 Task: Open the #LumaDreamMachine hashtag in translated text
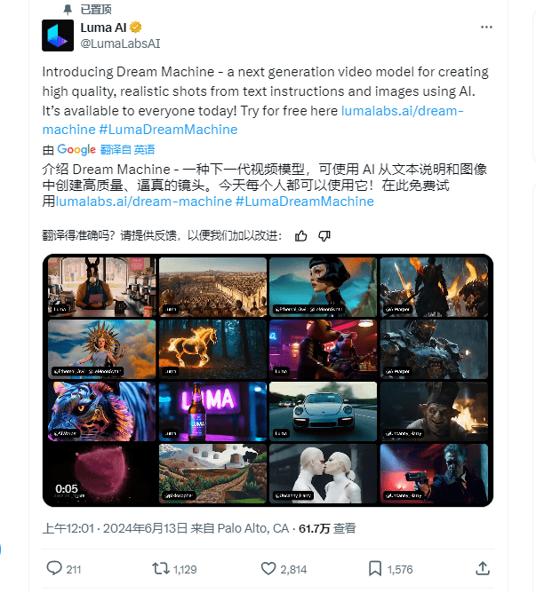pyautogui.click(x=305, y=202)
